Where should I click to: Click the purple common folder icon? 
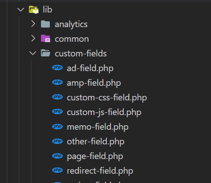coord(45,39)
